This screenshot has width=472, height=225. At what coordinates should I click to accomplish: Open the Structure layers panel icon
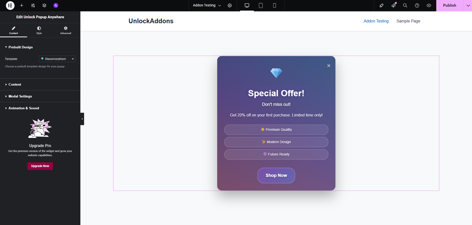(x=44, y=5)
